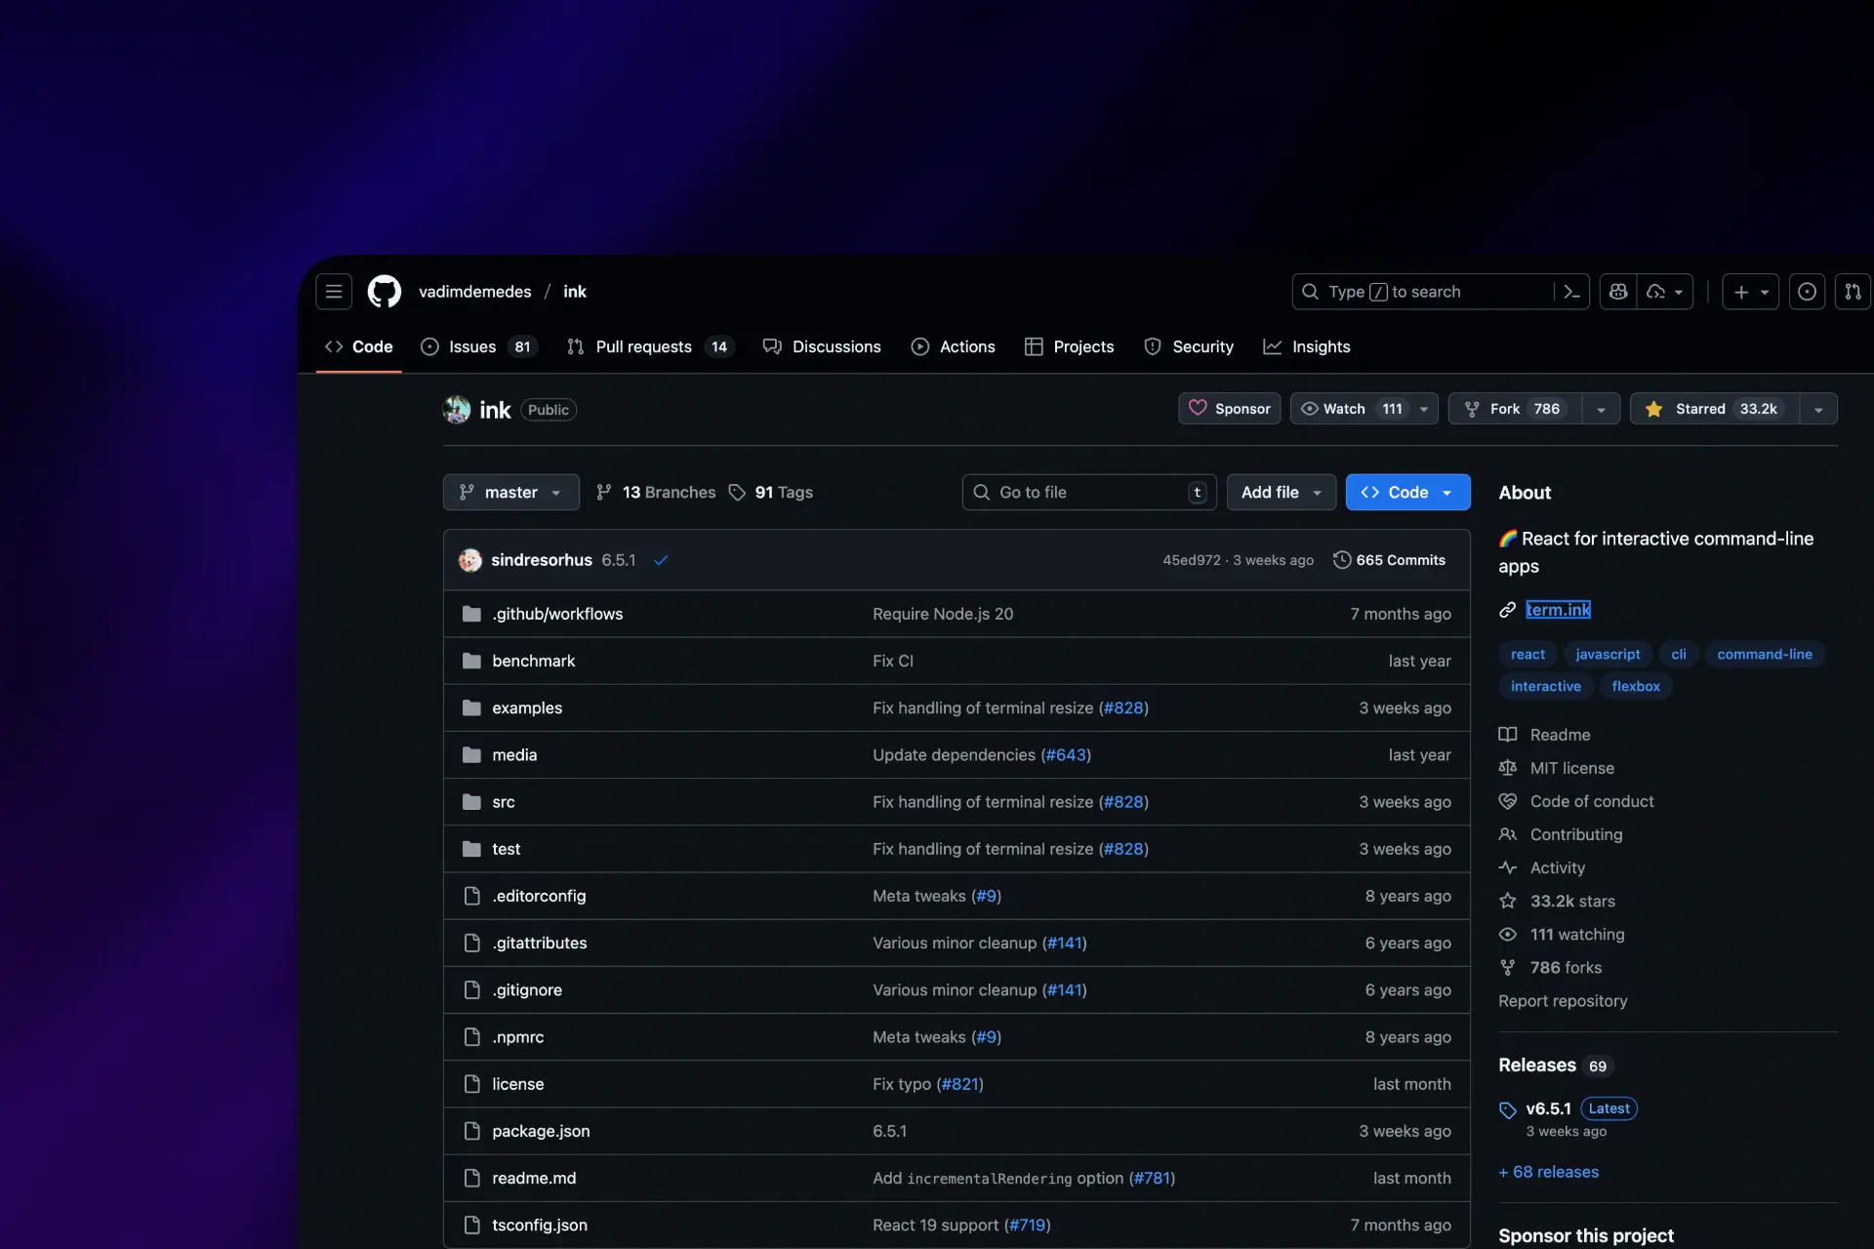This screenshot has width=1874, height=1249.
Task: Open the command palette icon
Action: 1571,292
